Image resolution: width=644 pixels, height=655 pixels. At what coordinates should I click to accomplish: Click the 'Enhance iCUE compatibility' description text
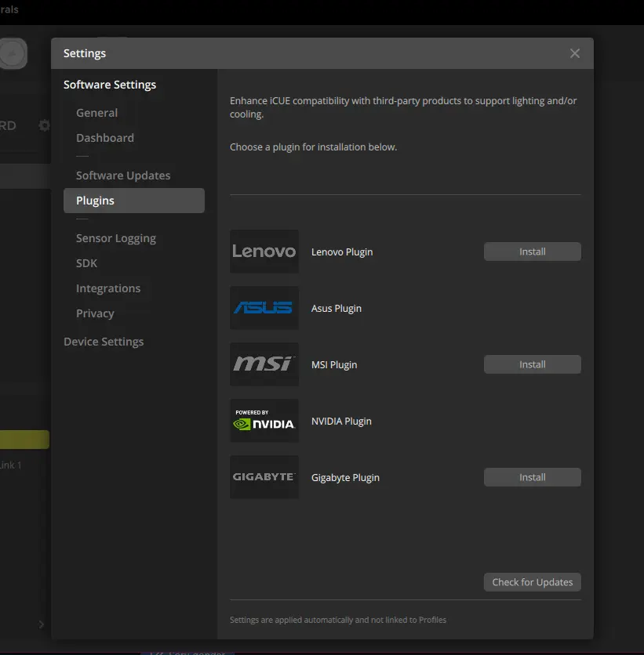click(403, 107)
